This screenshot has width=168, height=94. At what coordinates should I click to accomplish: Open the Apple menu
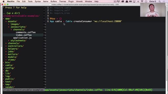pos(3,1)
